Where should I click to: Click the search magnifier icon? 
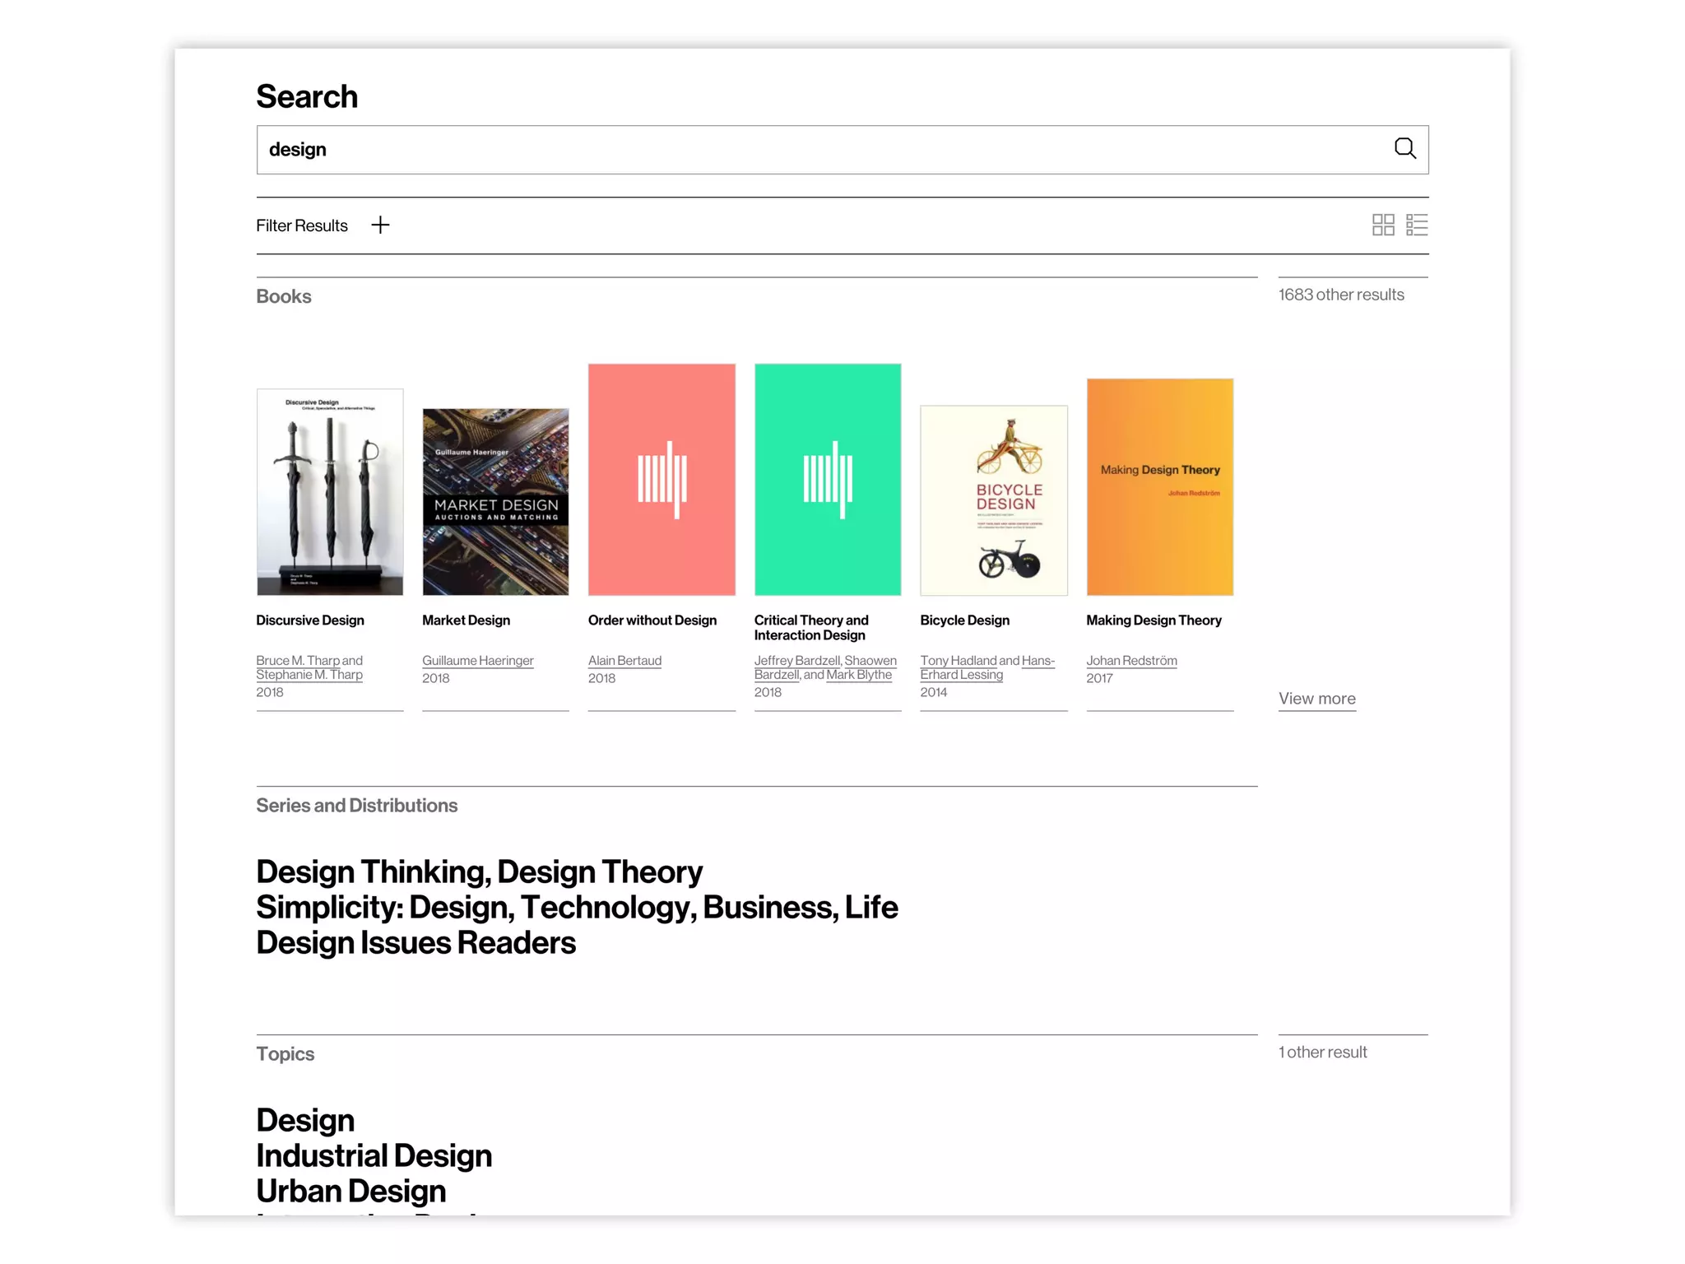tap(1404, 149)
